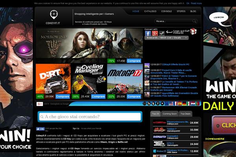The height and width of the screenshot is (157, 236).
Task: Open the RSS feed icon
Action: (149, 104)
